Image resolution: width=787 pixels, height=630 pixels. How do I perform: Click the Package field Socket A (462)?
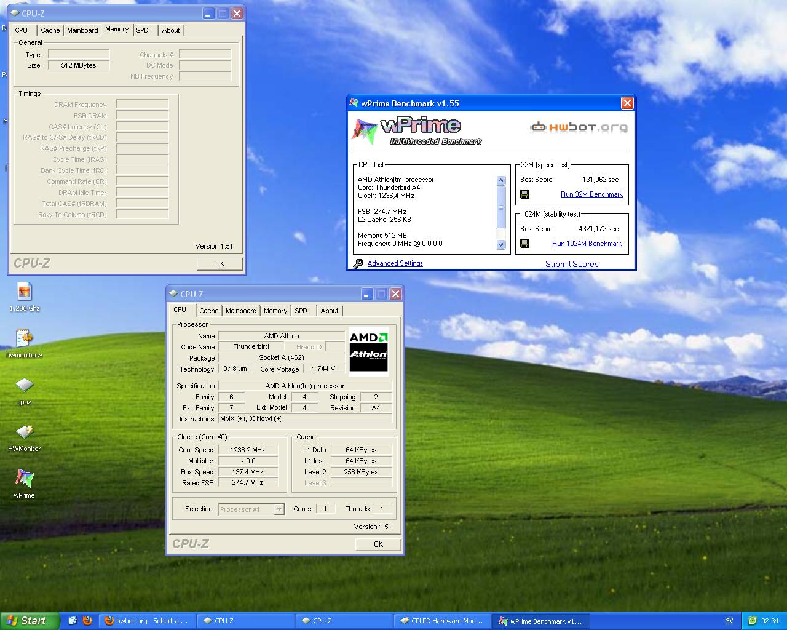click(281, 357)
